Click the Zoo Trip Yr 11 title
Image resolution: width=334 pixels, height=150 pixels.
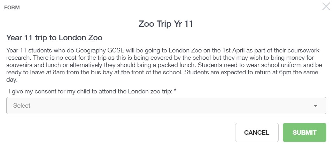pyautogui.click(x=166, y=24)
